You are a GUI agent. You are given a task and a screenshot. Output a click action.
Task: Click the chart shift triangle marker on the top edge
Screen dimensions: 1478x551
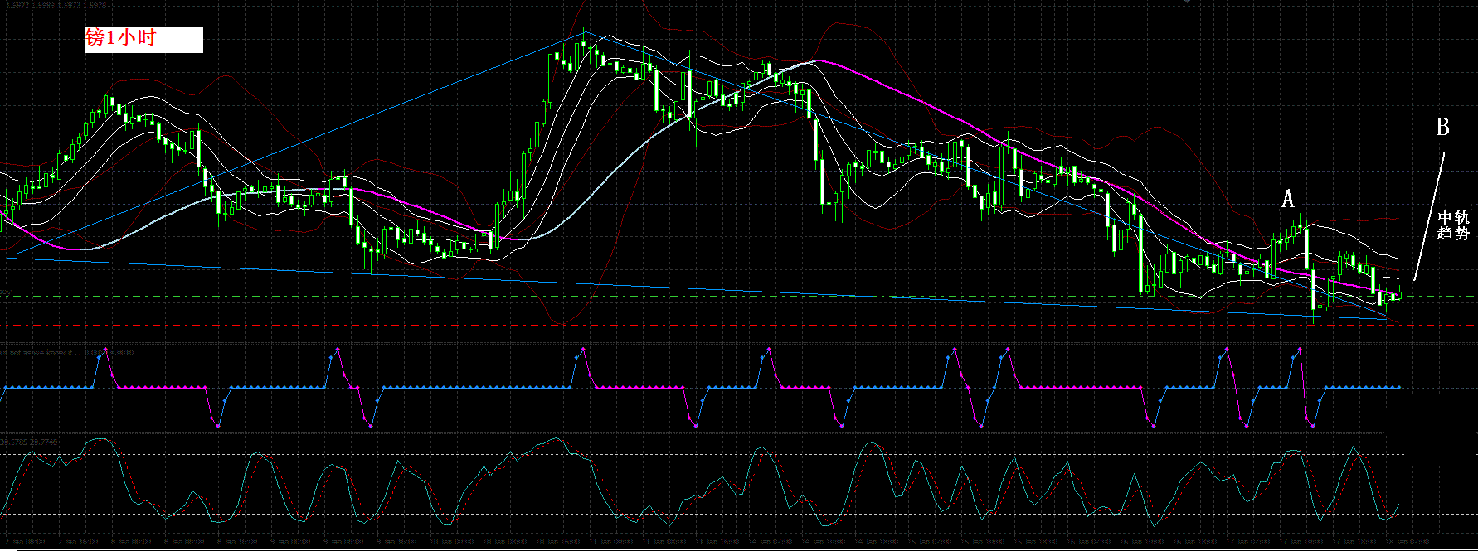pyautogui.click(x=1188, y=2)
